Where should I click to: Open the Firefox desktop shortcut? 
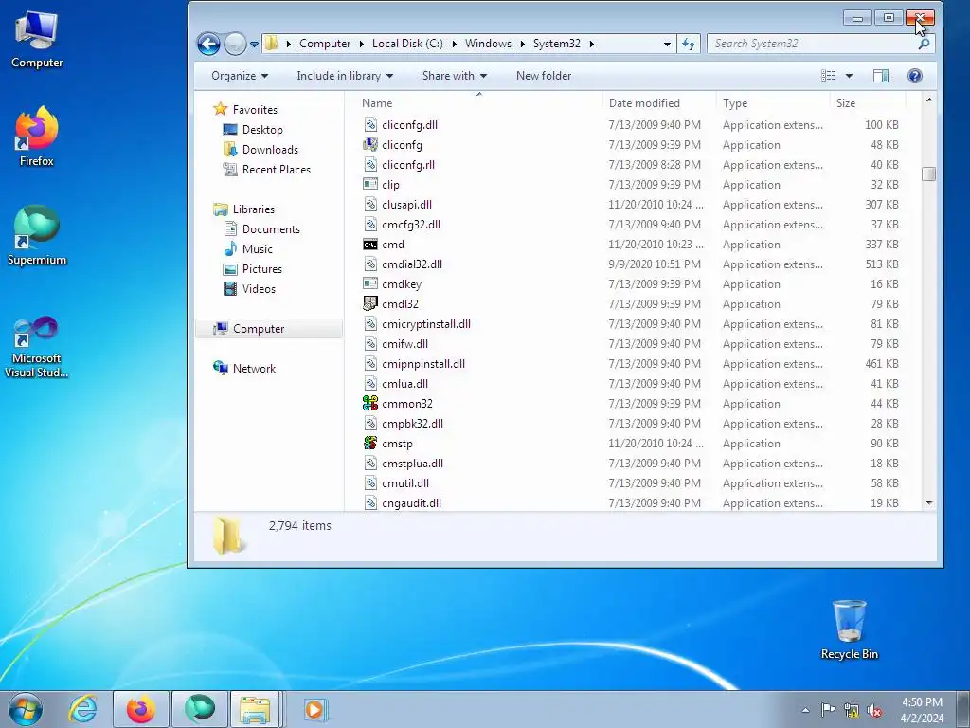click(37, 136)
